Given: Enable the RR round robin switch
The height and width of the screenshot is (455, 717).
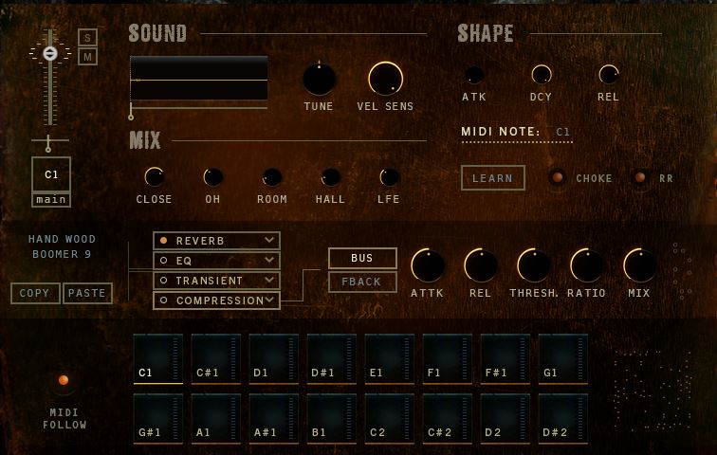Looking at the screenshot, I should click(x=641, y=177).
